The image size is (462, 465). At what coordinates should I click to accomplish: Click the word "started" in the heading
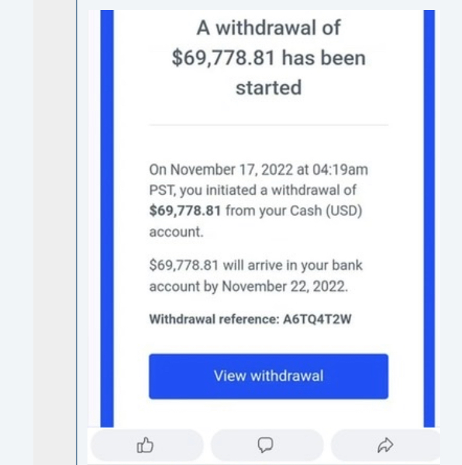pos(269,87)
